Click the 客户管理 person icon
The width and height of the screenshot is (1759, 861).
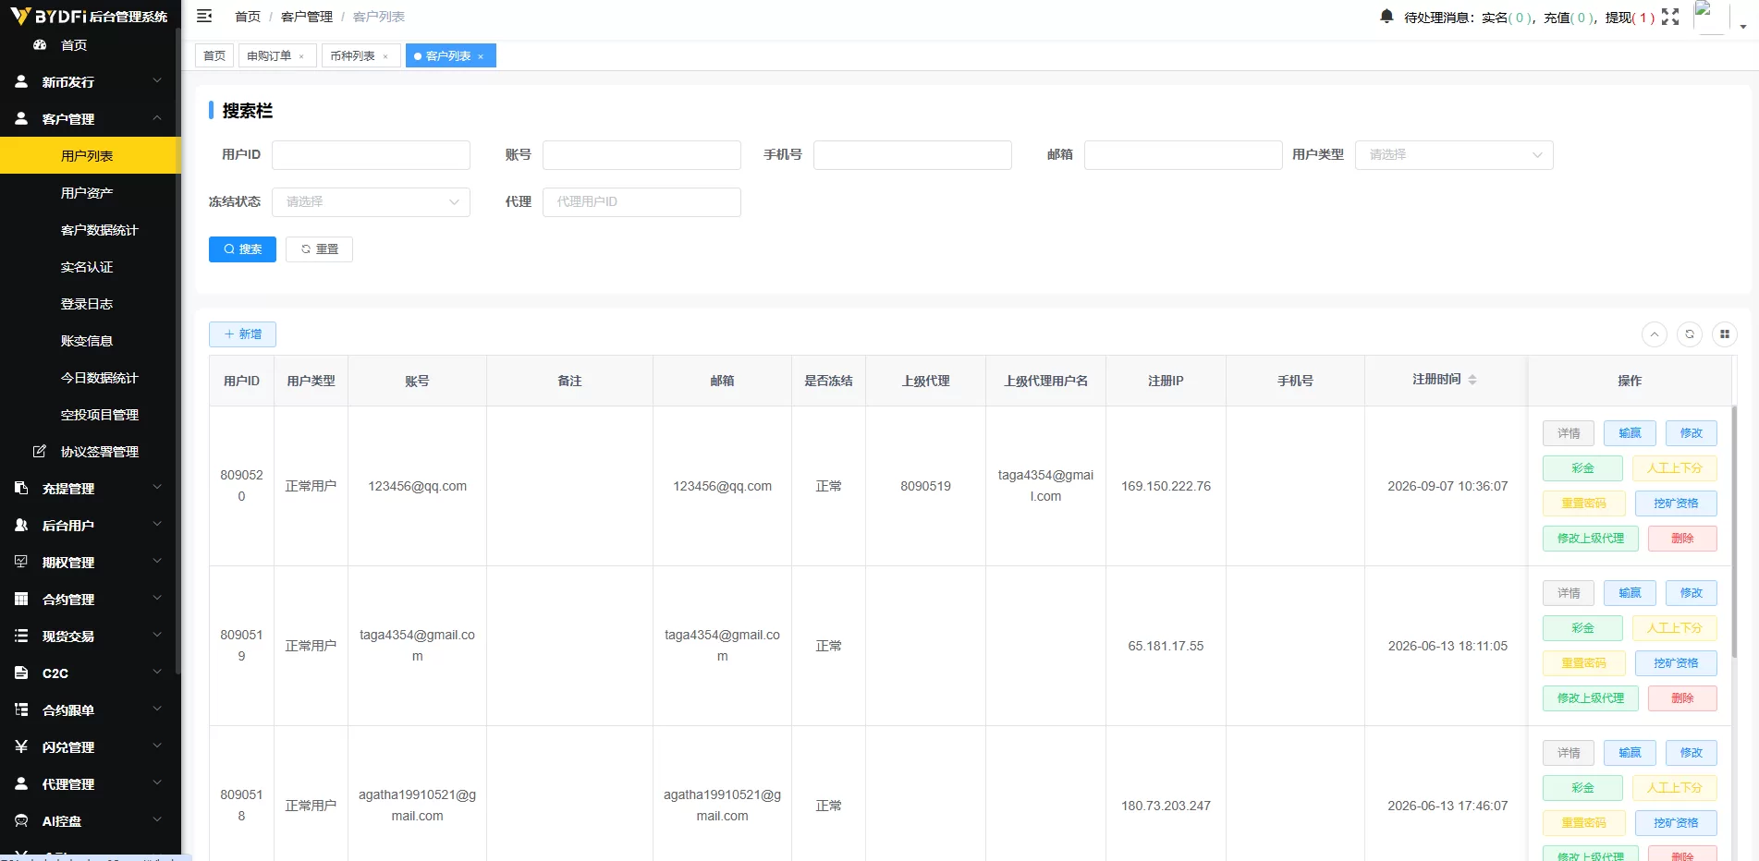pos(21,118)
